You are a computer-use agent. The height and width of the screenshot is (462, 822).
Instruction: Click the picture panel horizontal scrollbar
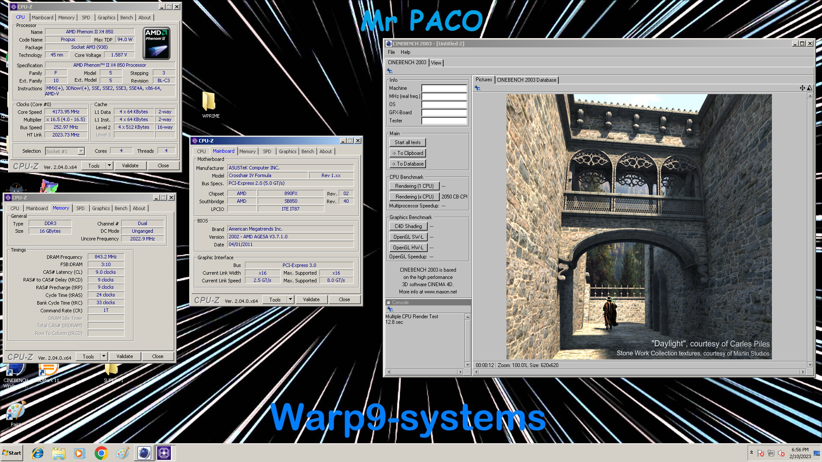tap(640, 372)
